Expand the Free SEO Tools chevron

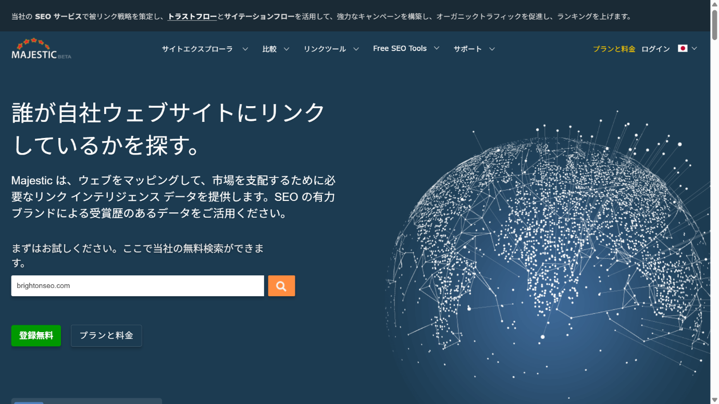click(x=437, y=48)
